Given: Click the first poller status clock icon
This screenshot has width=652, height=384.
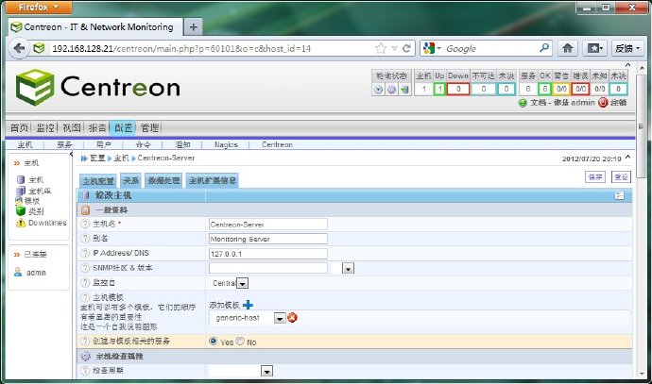Looking at the screenshot, I should [378, 90].
